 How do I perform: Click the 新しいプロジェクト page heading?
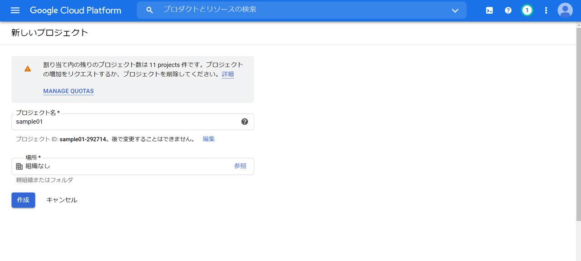point(50,33)
